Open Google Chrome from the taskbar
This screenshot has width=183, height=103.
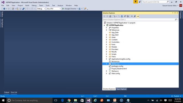point(69,100)
